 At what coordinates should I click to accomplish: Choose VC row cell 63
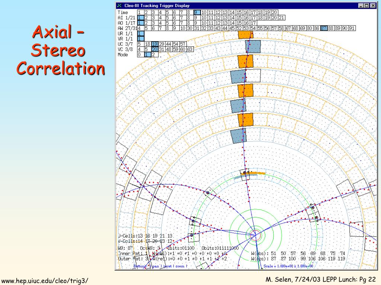click(x=190, y=49)
